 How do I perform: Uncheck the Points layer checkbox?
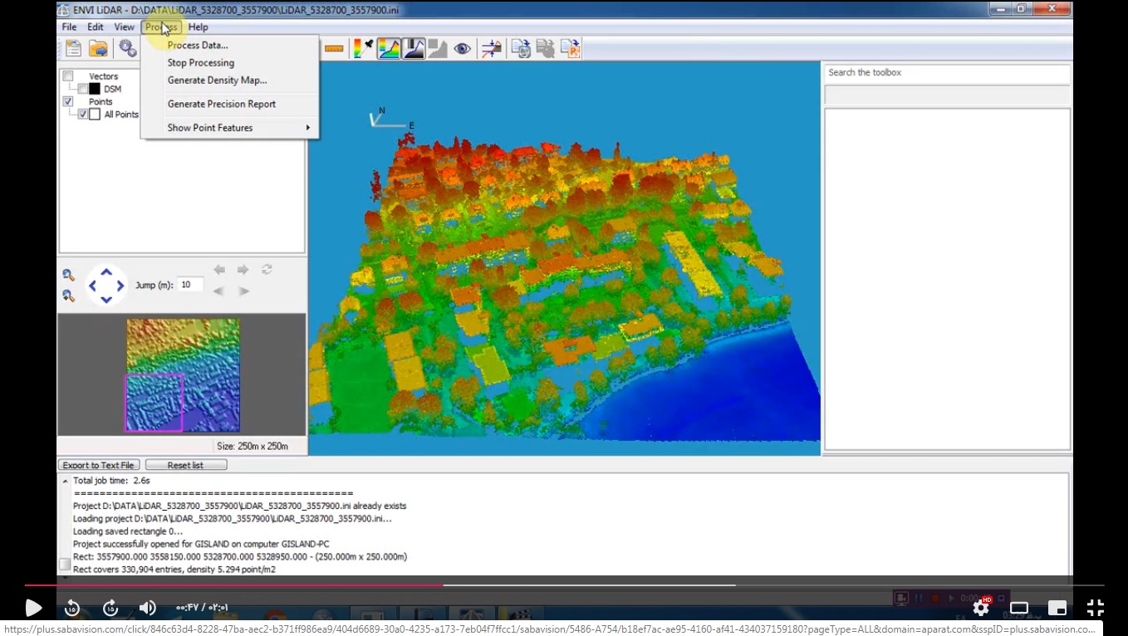[68, 101]
